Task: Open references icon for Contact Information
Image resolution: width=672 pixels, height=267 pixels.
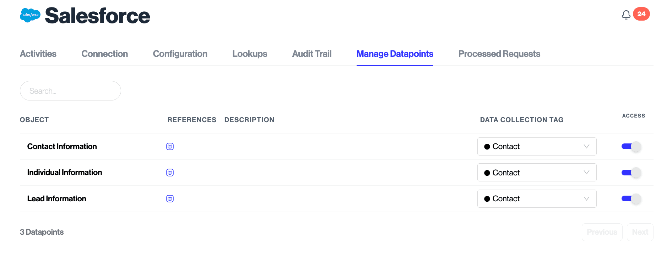Action: tap(170, 147)
